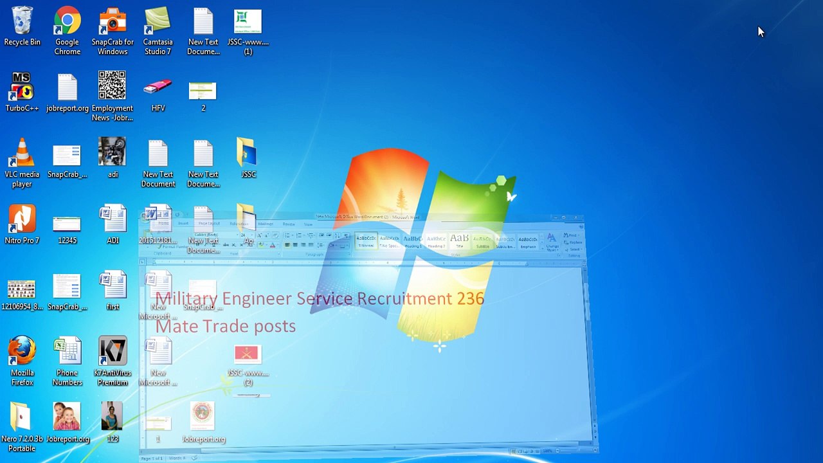This screenshot has width=823, height=463.
Task: Select the Word document named first
Action: tap(113, 290)
